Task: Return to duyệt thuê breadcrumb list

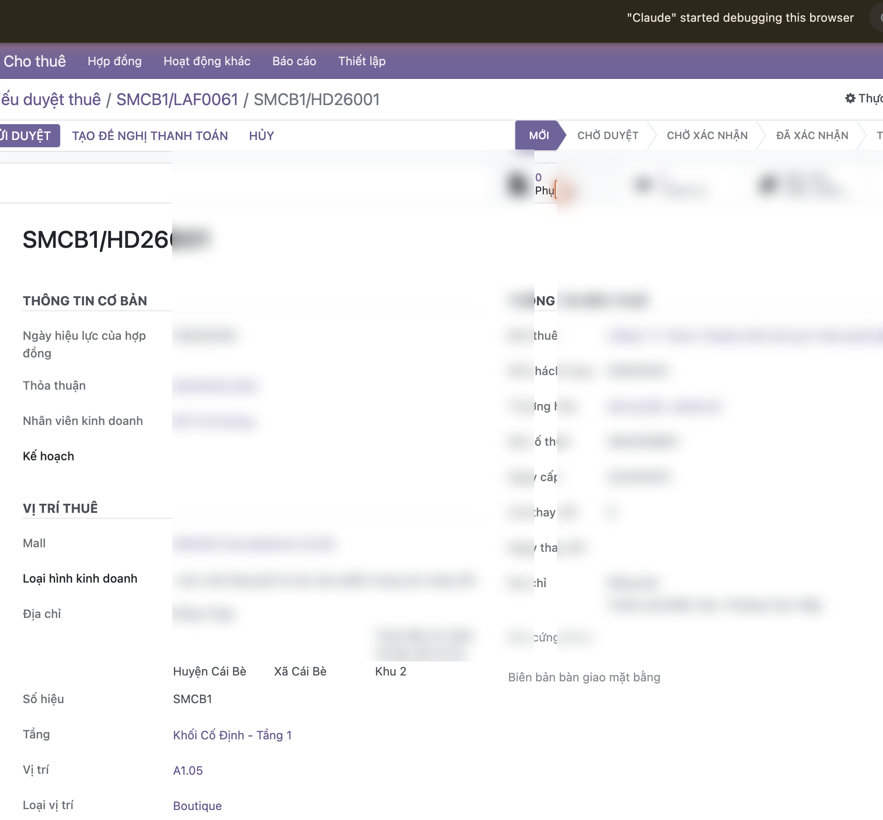Action: click(50, 99)
